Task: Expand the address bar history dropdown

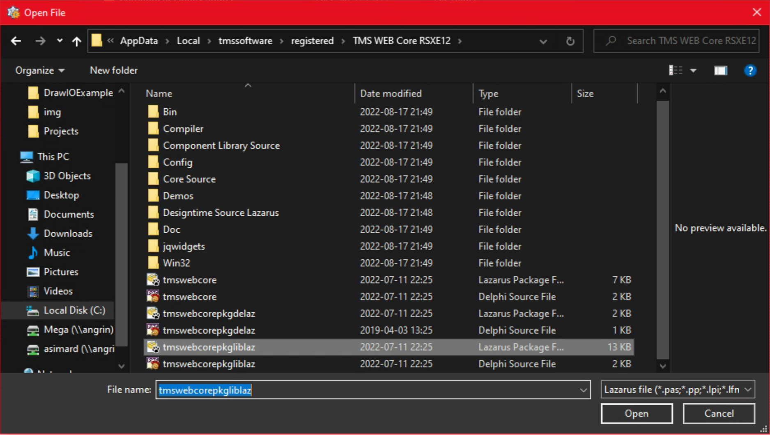Action: point(543,41)
